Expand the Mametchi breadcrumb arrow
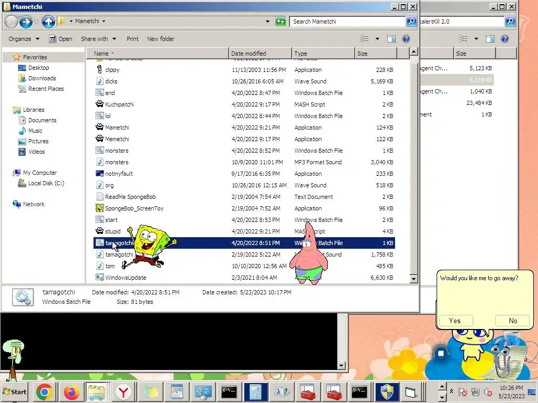 104,21
